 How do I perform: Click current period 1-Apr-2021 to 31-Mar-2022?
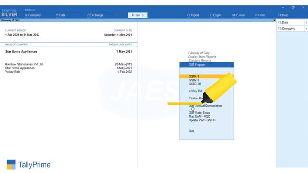(x=22, y=35)
